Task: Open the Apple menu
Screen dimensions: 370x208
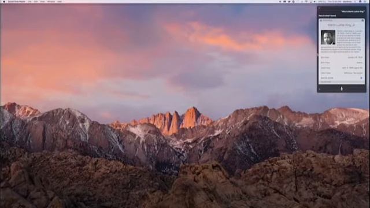Action: [4, 1]
